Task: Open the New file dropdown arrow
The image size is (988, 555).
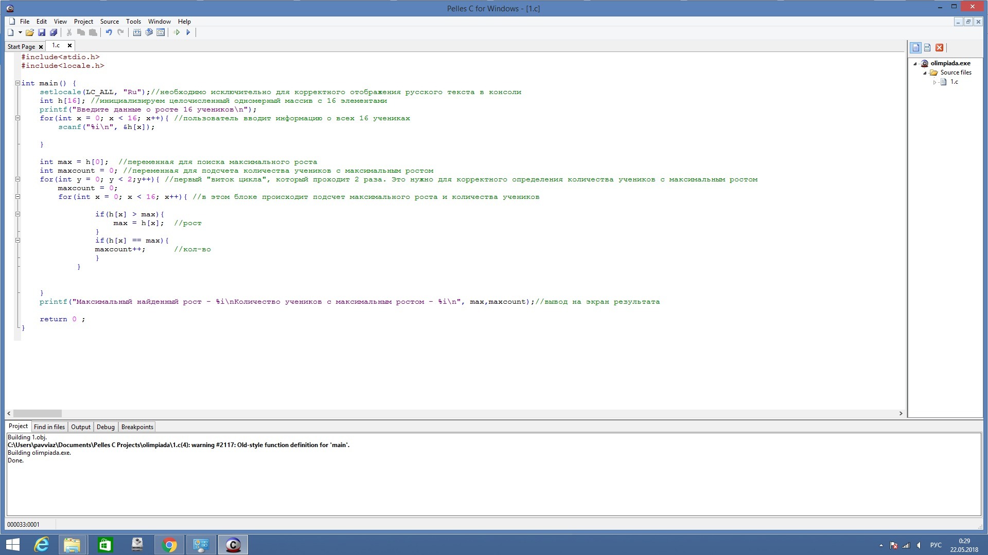Action: point(20,32)
